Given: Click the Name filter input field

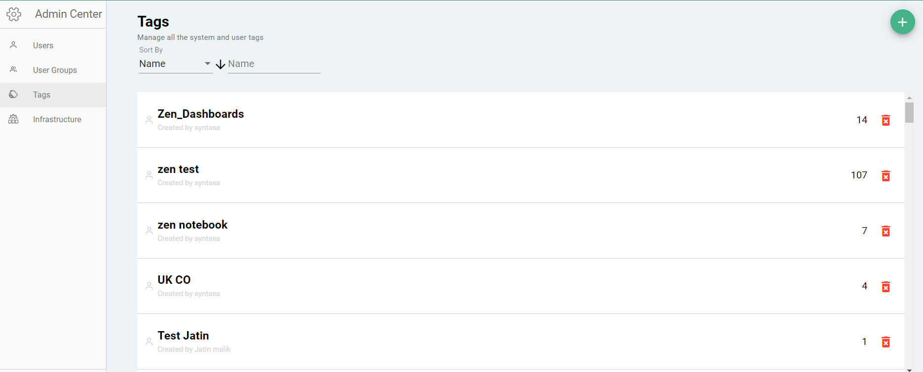Looking at the screenshot, I should pyautogui.click(x=274, y=64).
